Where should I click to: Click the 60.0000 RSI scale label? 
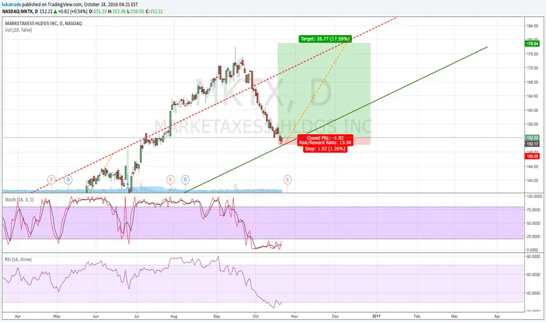click(x=533, y=275)
